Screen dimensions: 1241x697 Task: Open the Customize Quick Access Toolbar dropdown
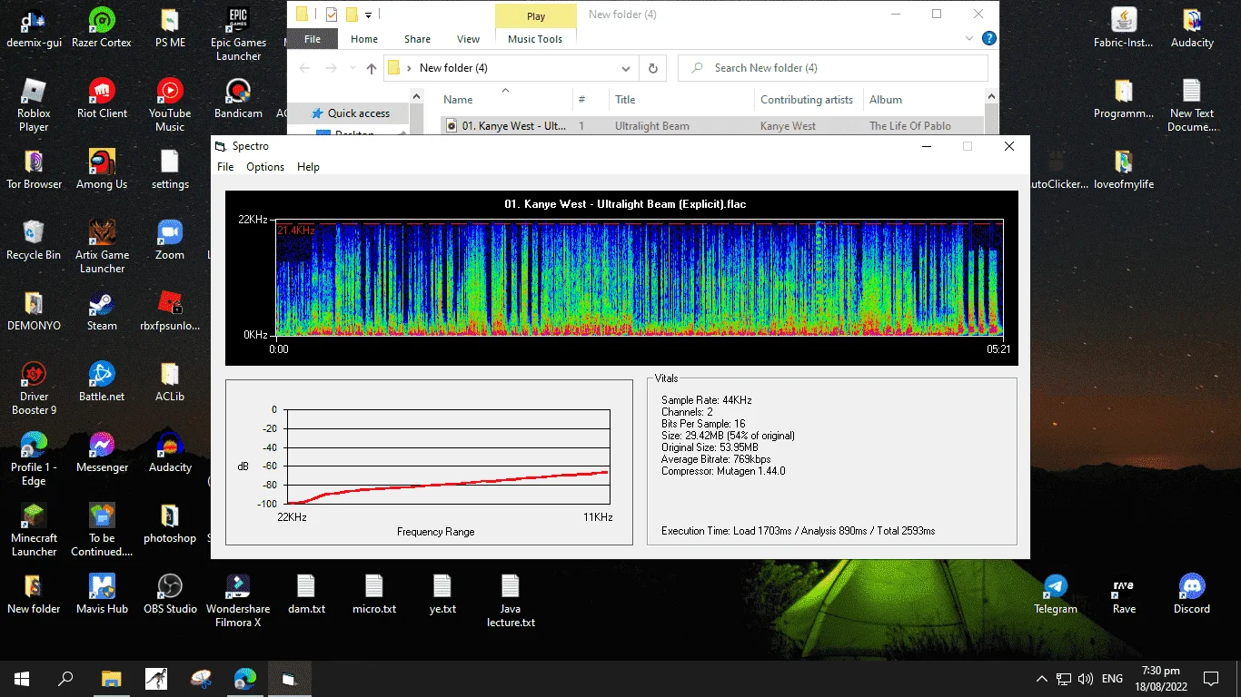[368, 15]
